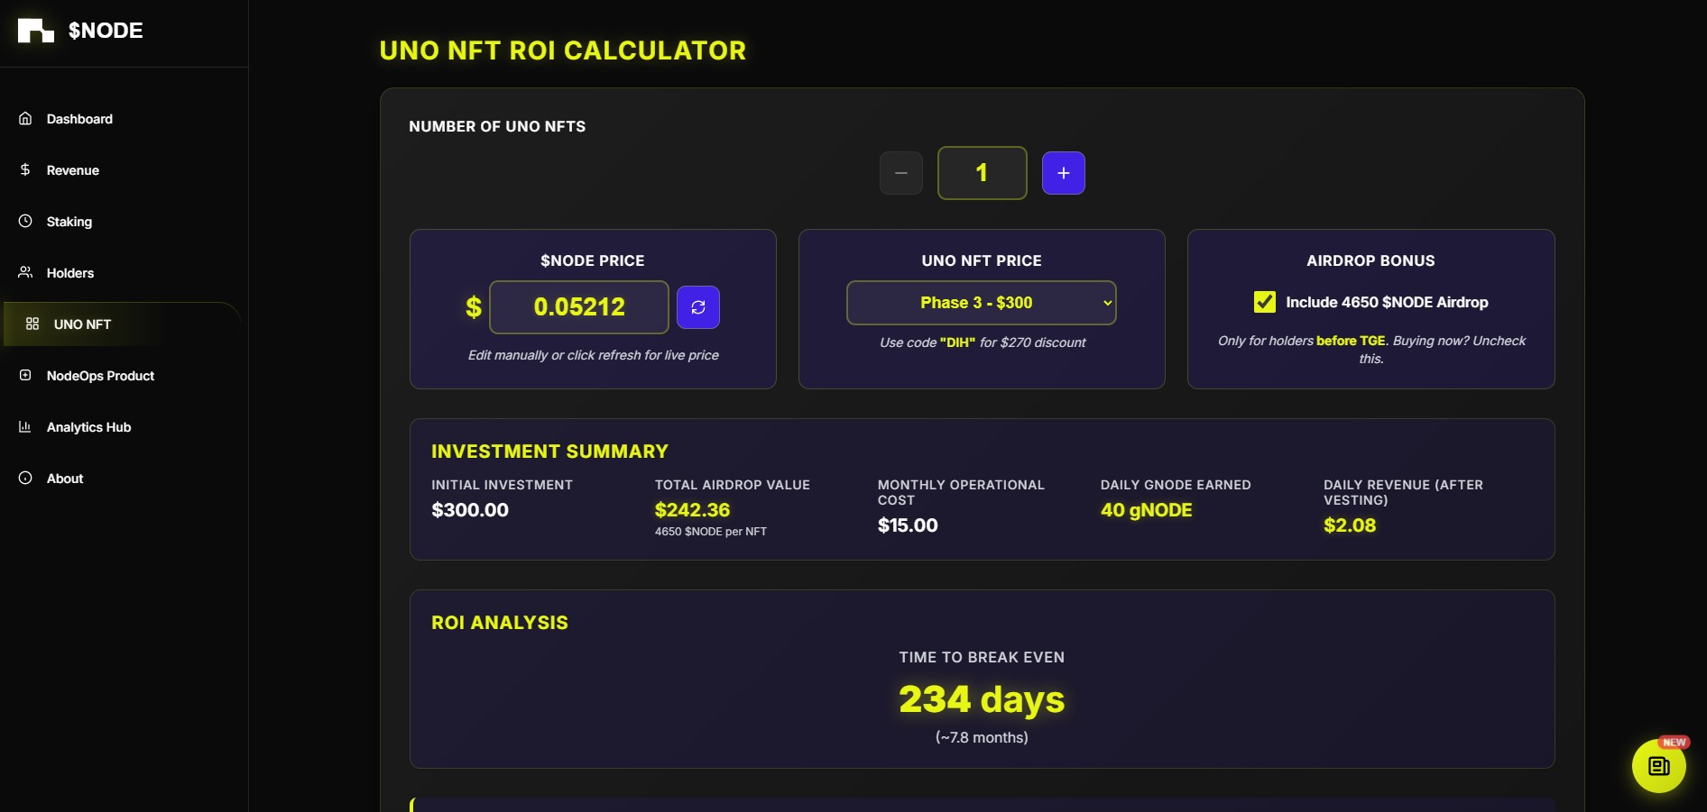The height and width of the screenshot is (812, 1707).
Task: Edit the $NODE price input field
Action: point(579,307)
